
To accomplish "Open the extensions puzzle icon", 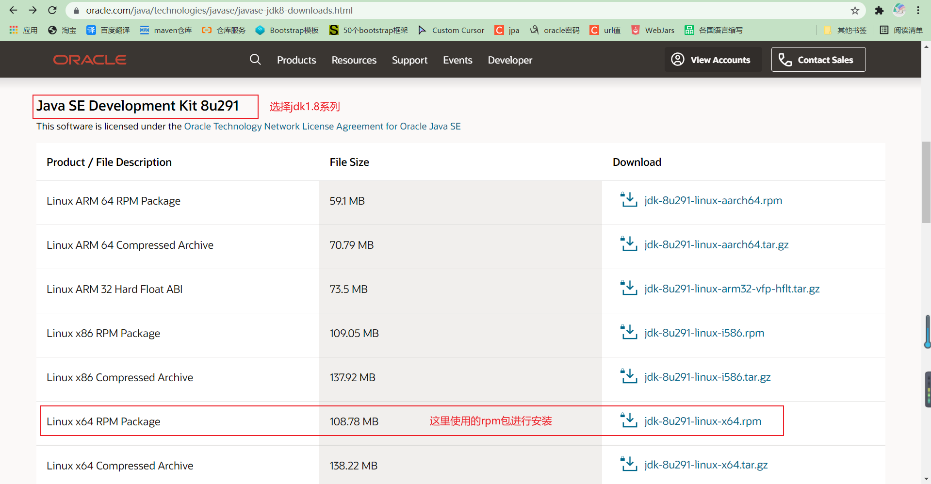I will [879, 10].
